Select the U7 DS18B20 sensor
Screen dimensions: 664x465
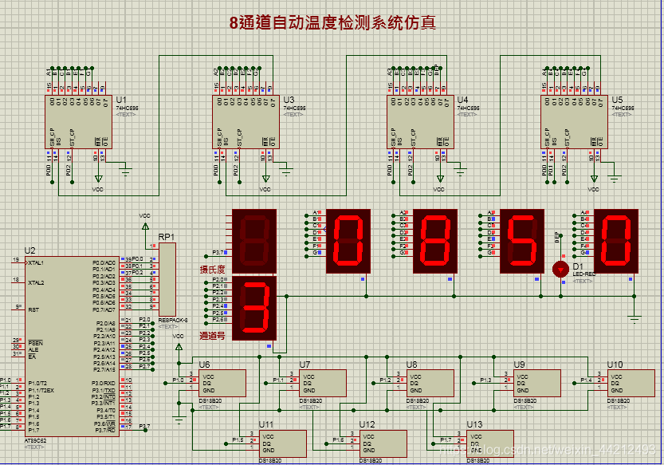[323, 383]
